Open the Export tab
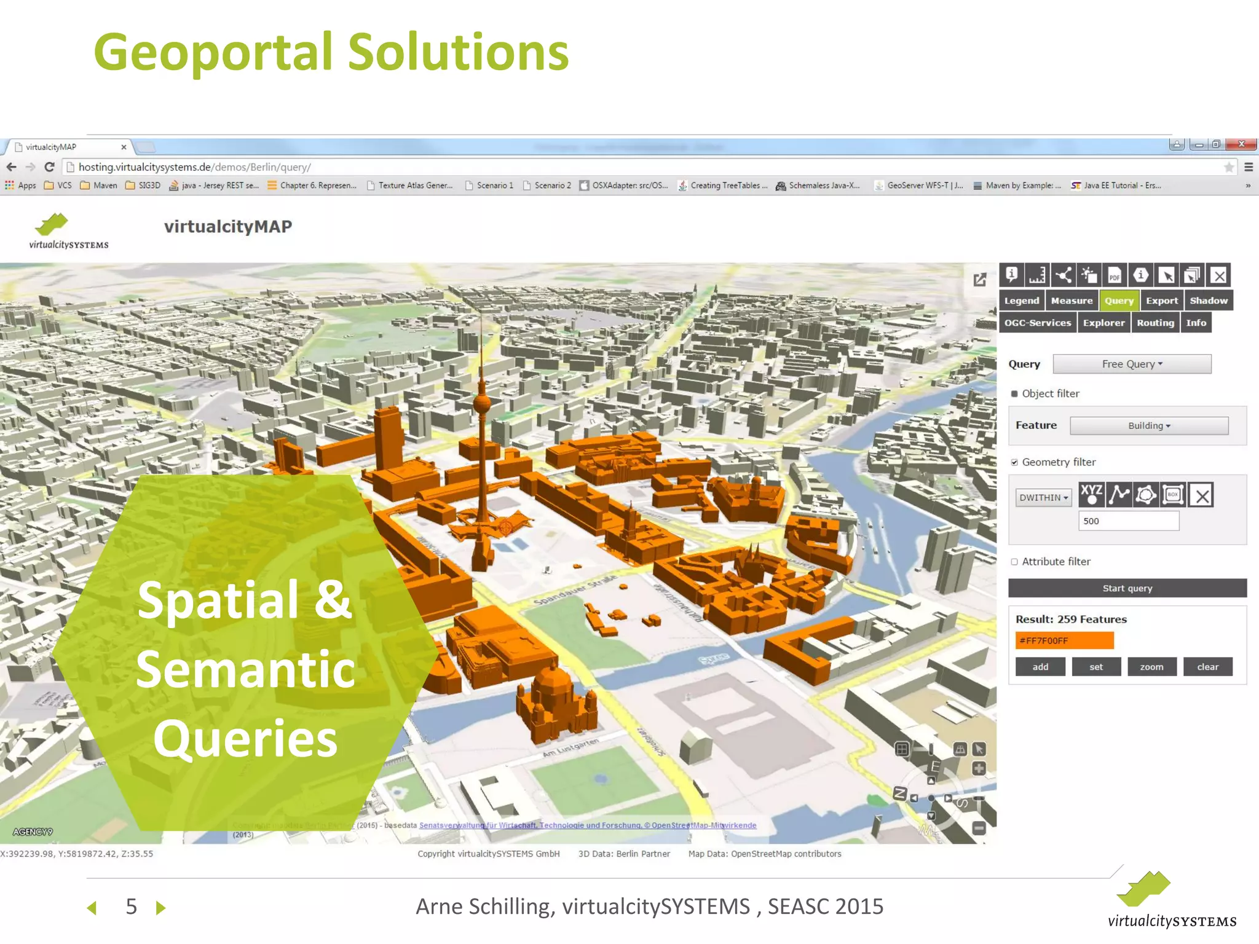The width and height of the screenshot is (1259, 944). click(x=1162, y=301)
